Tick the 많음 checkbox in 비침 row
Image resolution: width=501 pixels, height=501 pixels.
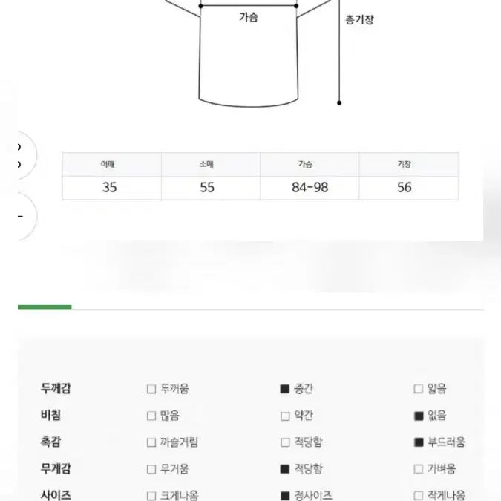pyautogui.click(x=151, y=416)
